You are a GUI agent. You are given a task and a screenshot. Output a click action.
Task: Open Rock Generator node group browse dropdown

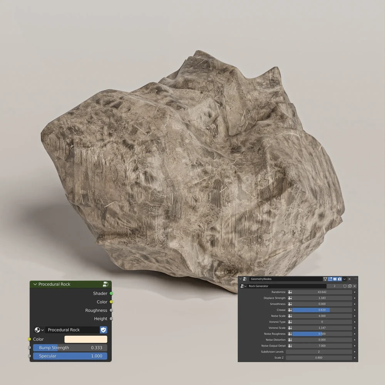coord(243,286)
